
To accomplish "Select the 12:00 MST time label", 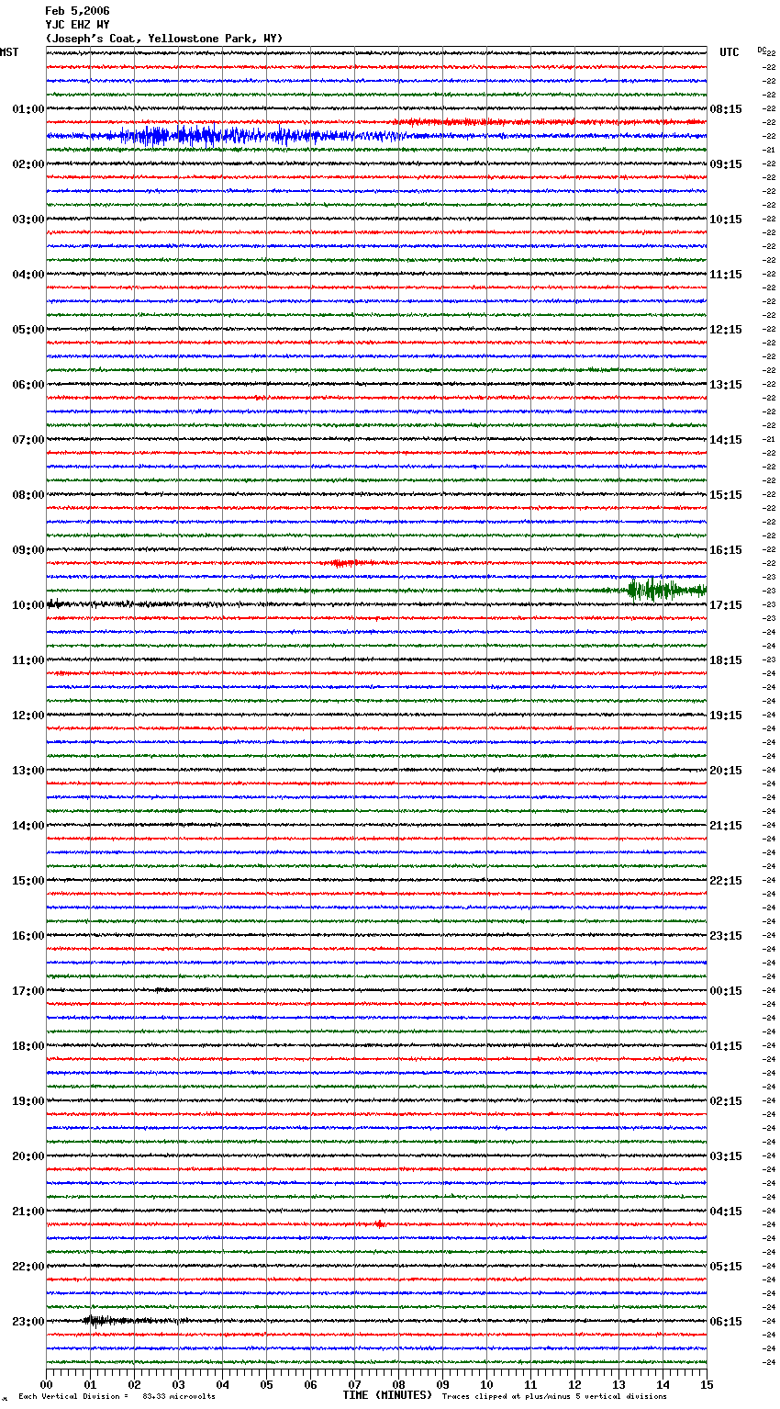I will (x=28, y=716).
